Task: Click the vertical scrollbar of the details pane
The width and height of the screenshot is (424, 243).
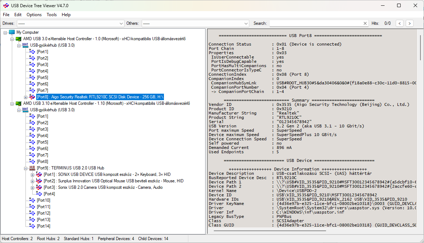Action: pyautogui.click(x=421, y=47)
